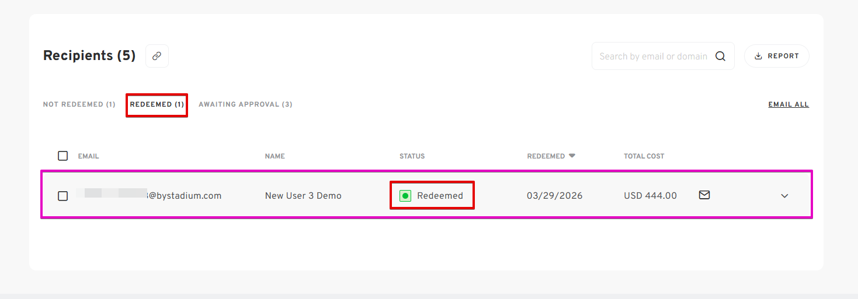
Task: Click the redeemed date 03/29/2026
Action: [554, 196]
